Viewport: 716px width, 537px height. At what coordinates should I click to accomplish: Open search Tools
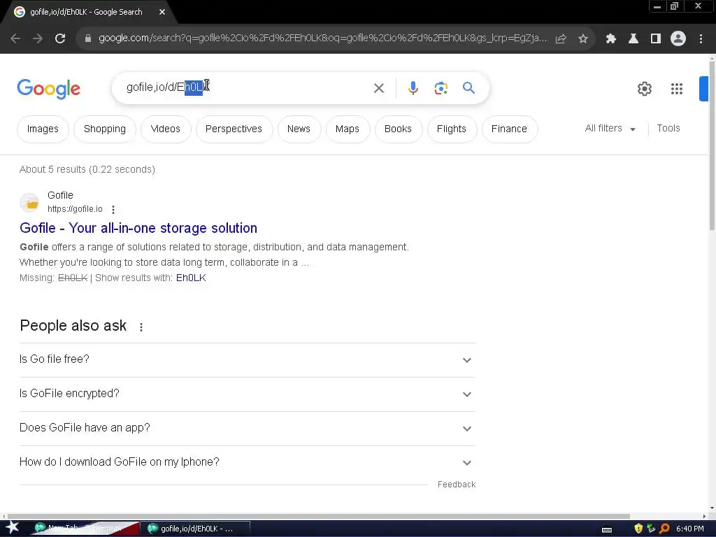668,129
